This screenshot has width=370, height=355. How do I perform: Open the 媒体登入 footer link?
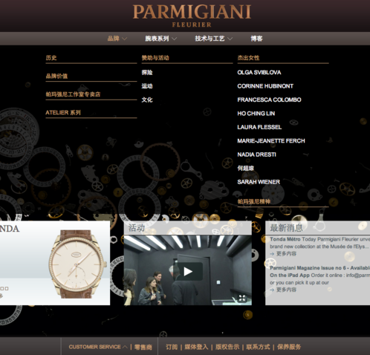[196, 347]
